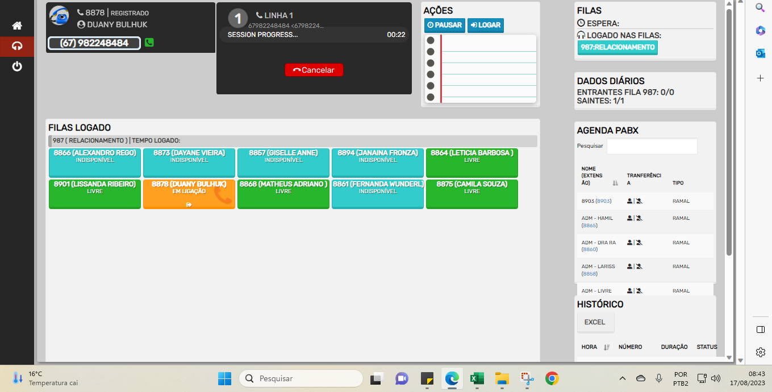This screenshot has height=392, width=772.
Task: Click the NÚMERO history column header
Action: point(631,347)
